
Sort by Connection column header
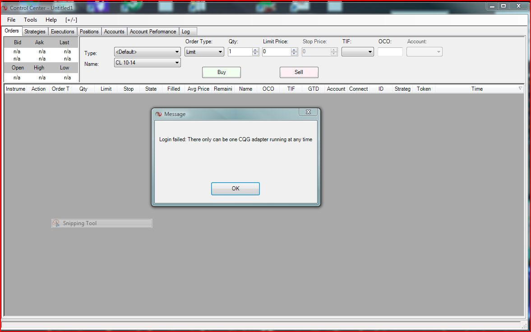[x=358, y=89]
